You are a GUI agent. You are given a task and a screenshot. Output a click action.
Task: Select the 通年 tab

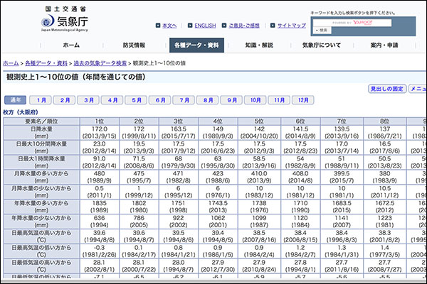pyautogui.click(x=15, y=100)
